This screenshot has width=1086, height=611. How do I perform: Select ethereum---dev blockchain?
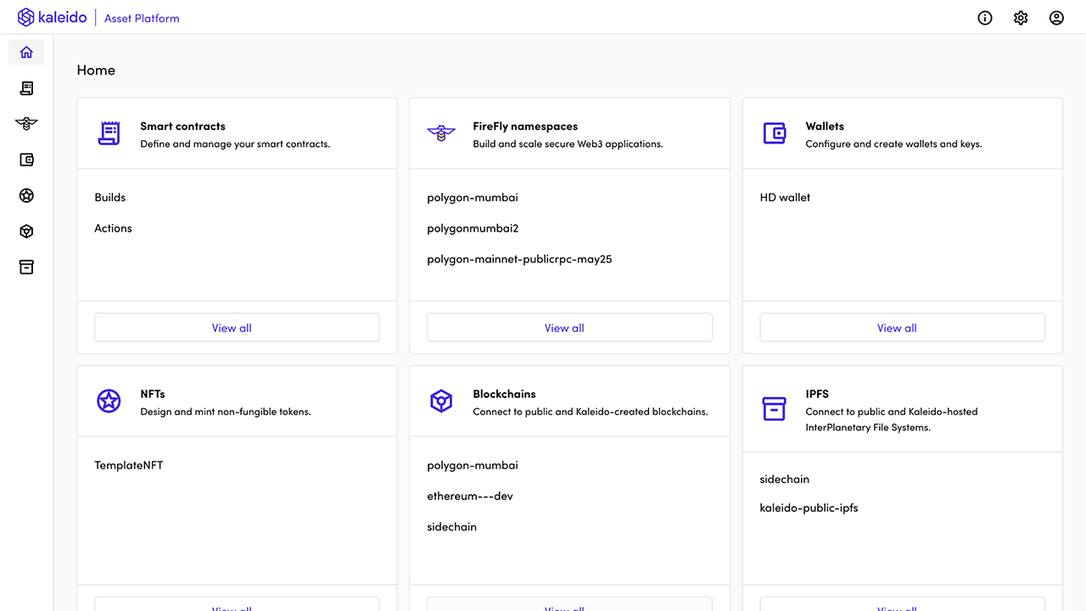tap(470, 496)
